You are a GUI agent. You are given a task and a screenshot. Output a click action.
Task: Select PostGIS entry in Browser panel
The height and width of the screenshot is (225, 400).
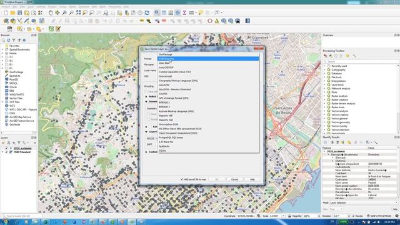point(14,79)
